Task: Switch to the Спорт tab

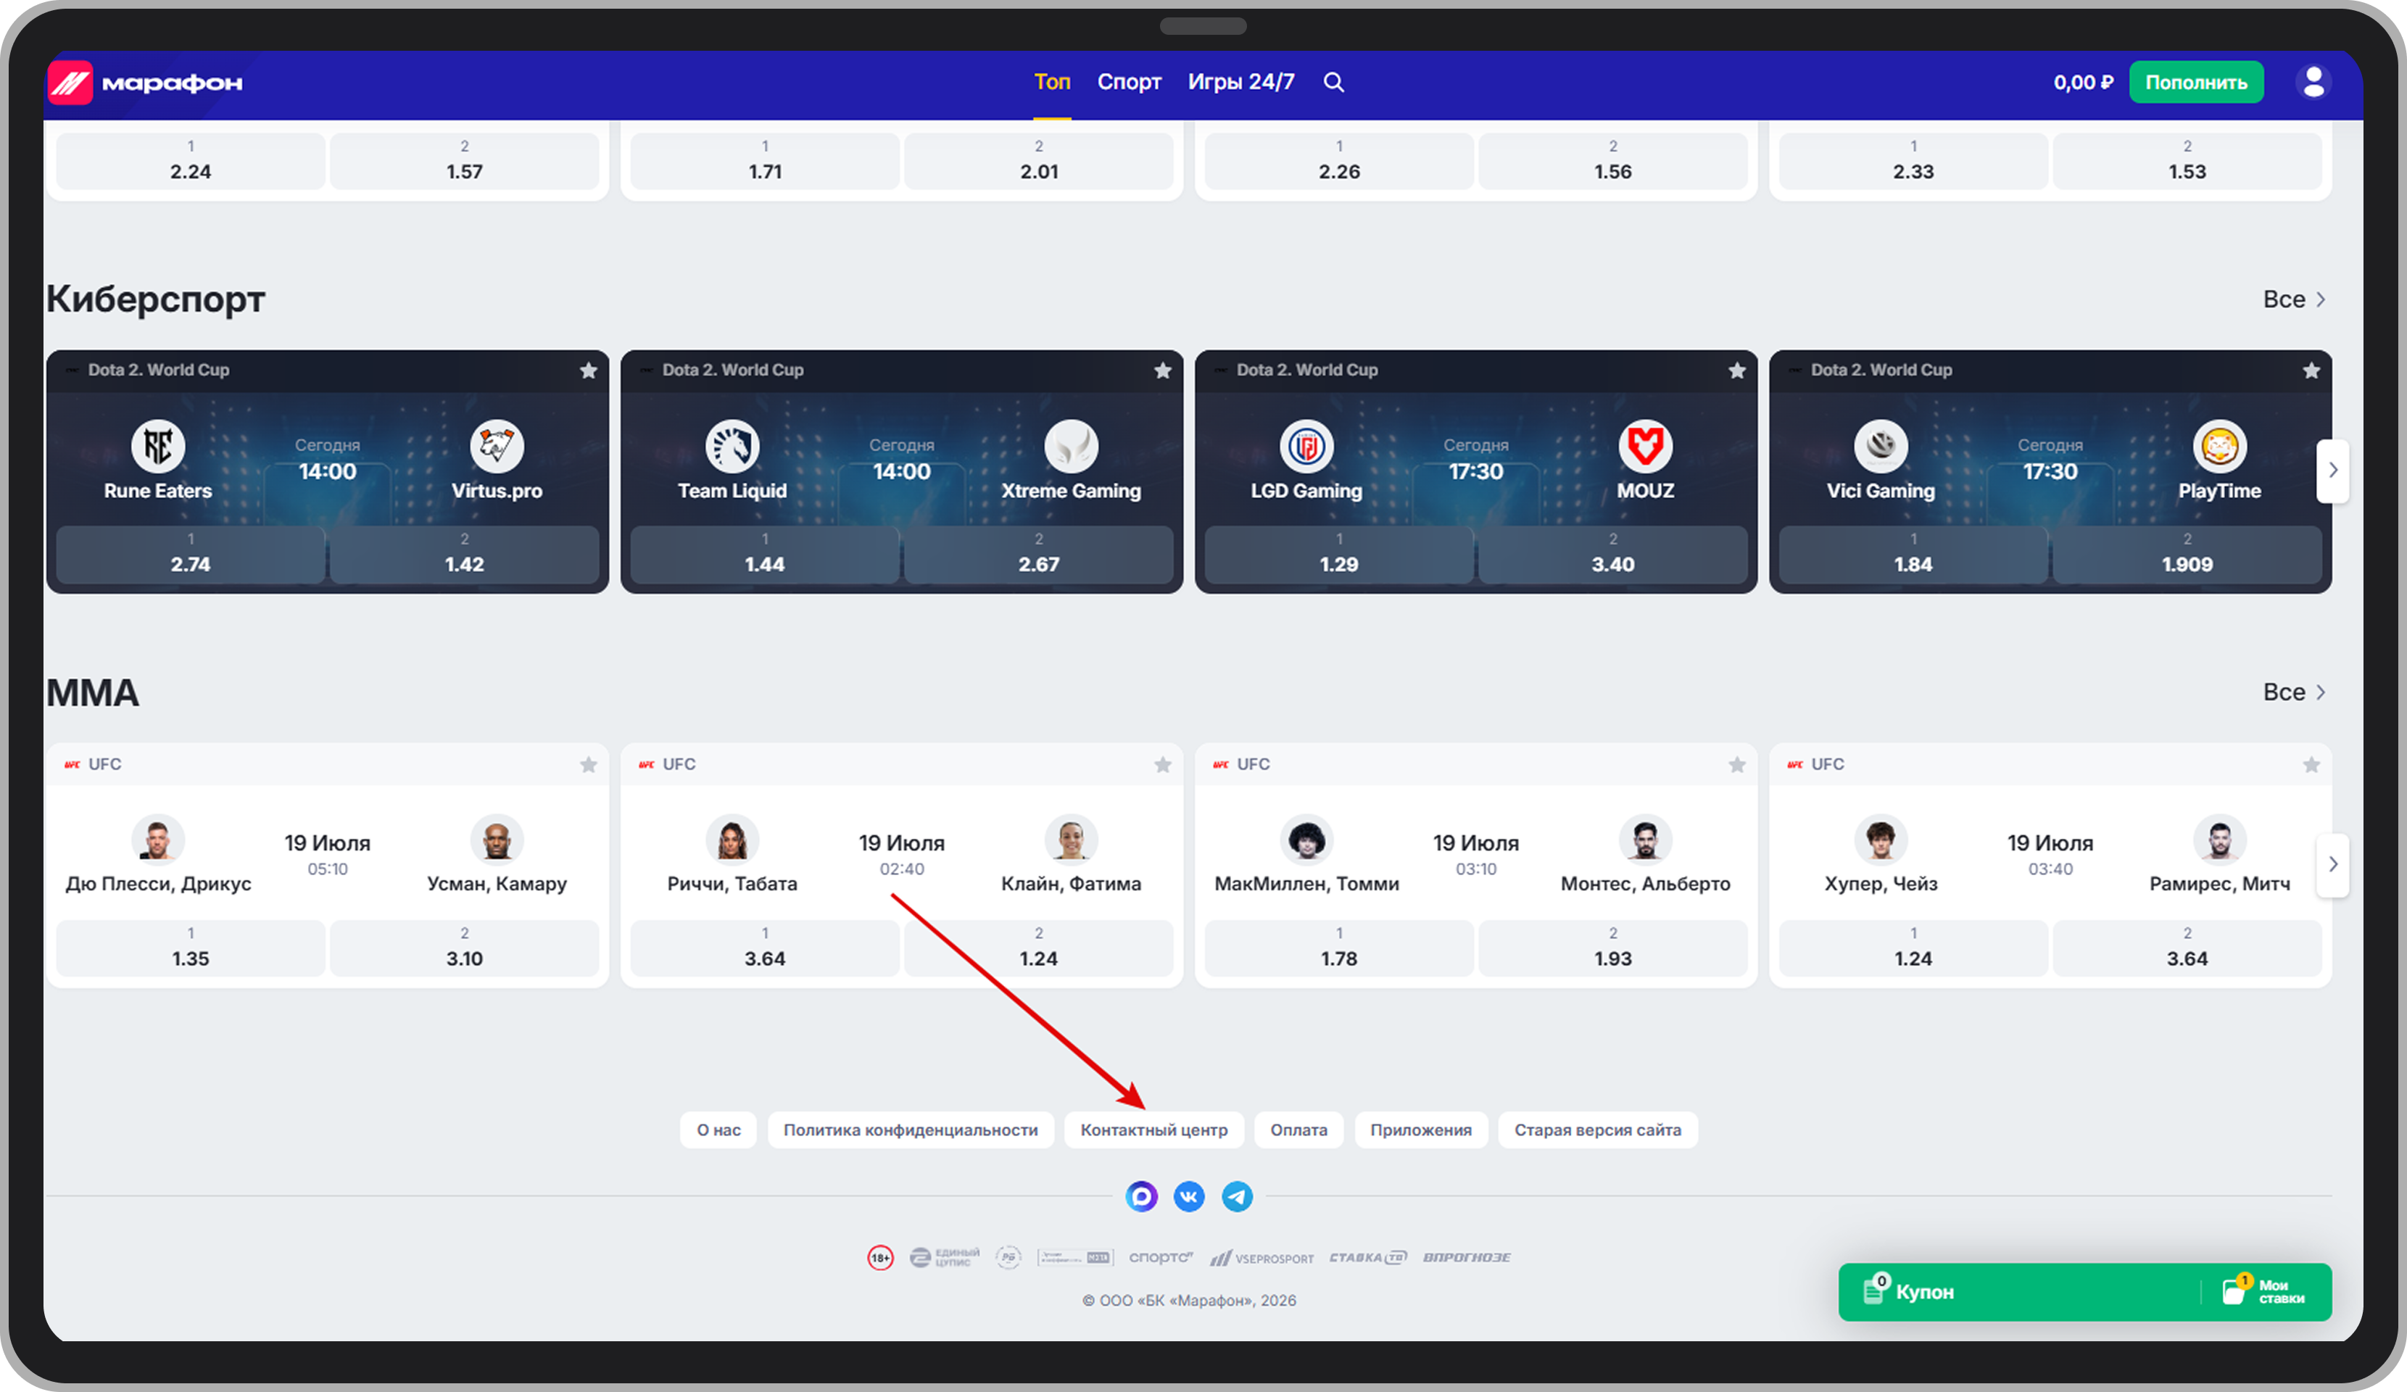Action: click(1129, 82)
